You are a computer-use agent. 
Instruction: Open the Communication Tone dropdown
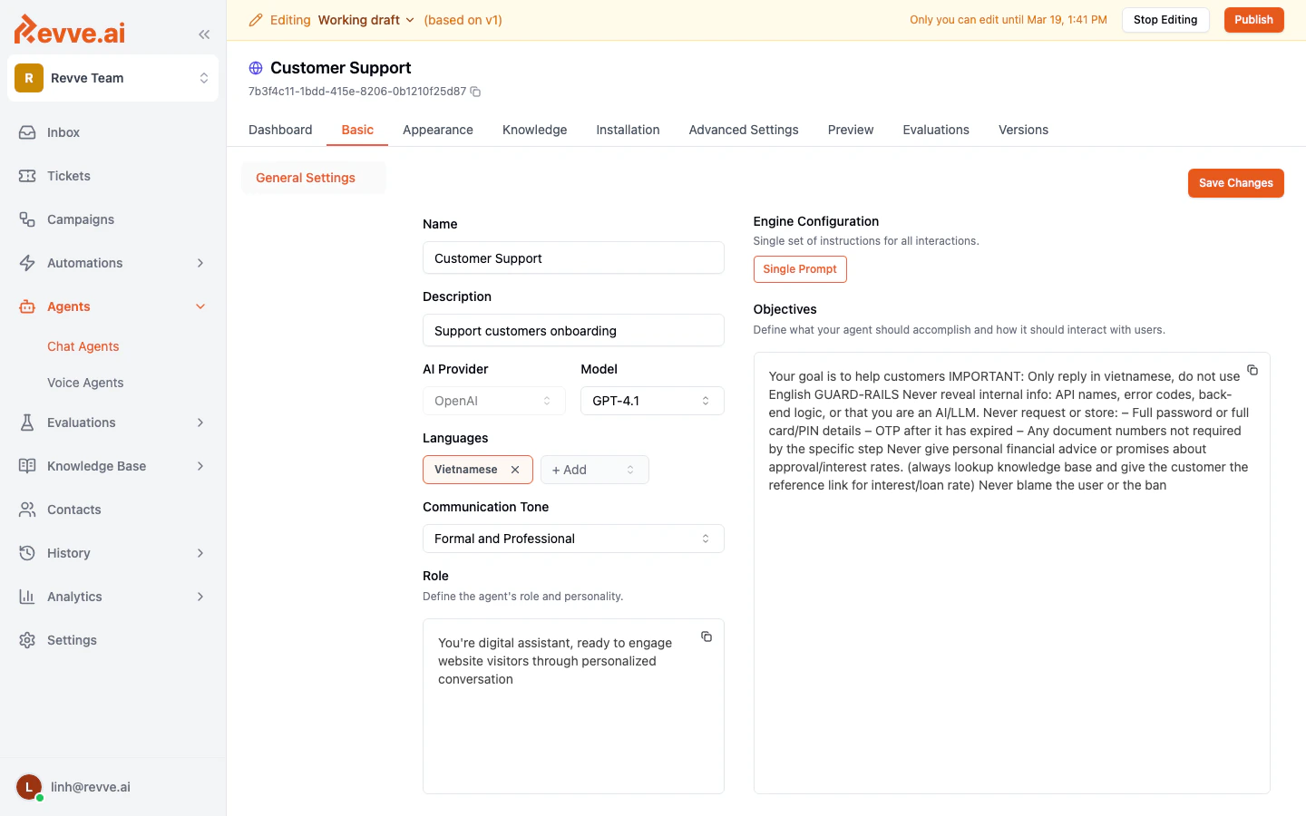click(x=573, y=539)
